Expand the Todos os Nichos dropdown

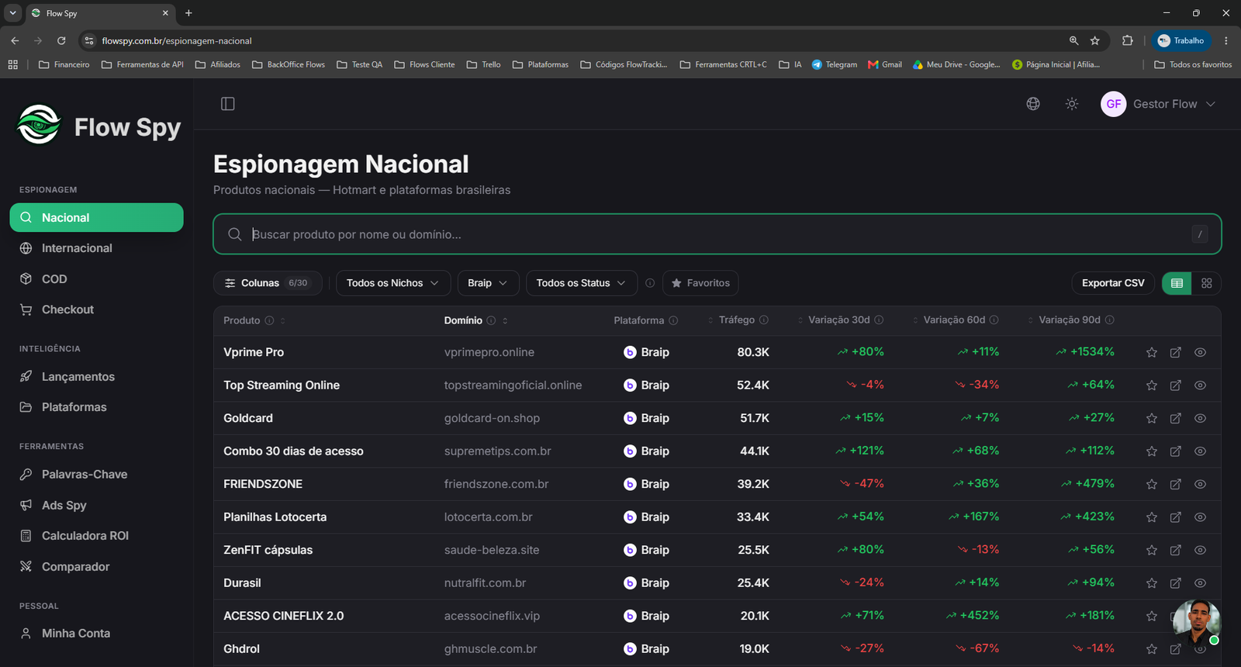click(392, 283)
